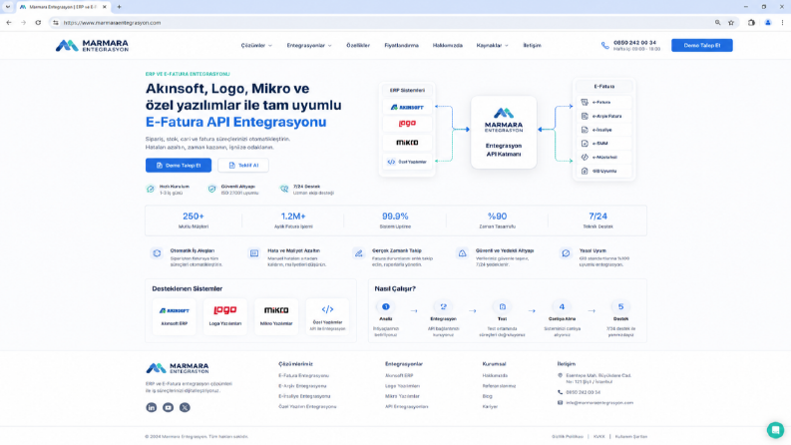Open E-Arşiv Entegrasyonu footer link
This screenshot has width=791, height=445.
[x=302, y=386]
